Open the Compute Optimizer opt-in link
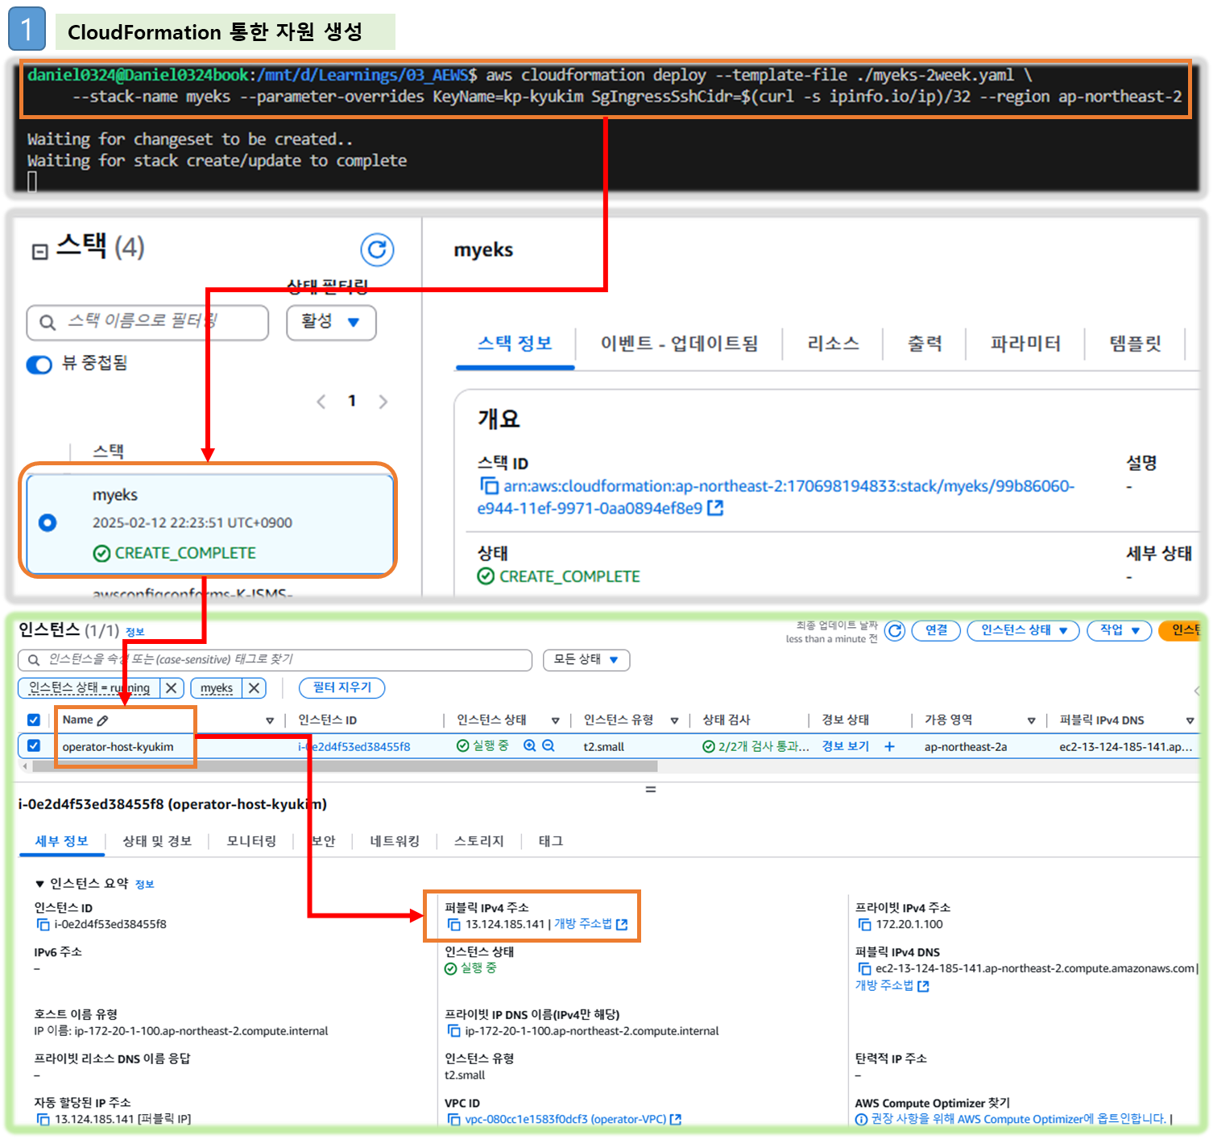The image size is (1213, 1139). pos(1019,1120)
